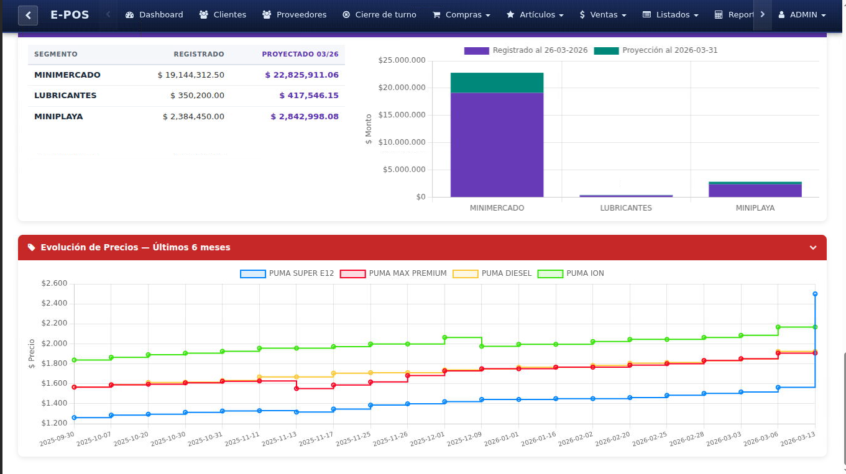Screen dimensions: 846x474
Task: Expand the Listados dropdown
Action: 669,15
